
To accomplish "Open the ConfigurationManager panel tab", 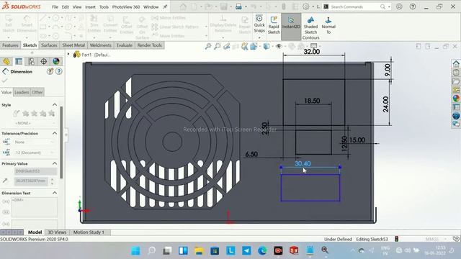I will pos(31,61).
